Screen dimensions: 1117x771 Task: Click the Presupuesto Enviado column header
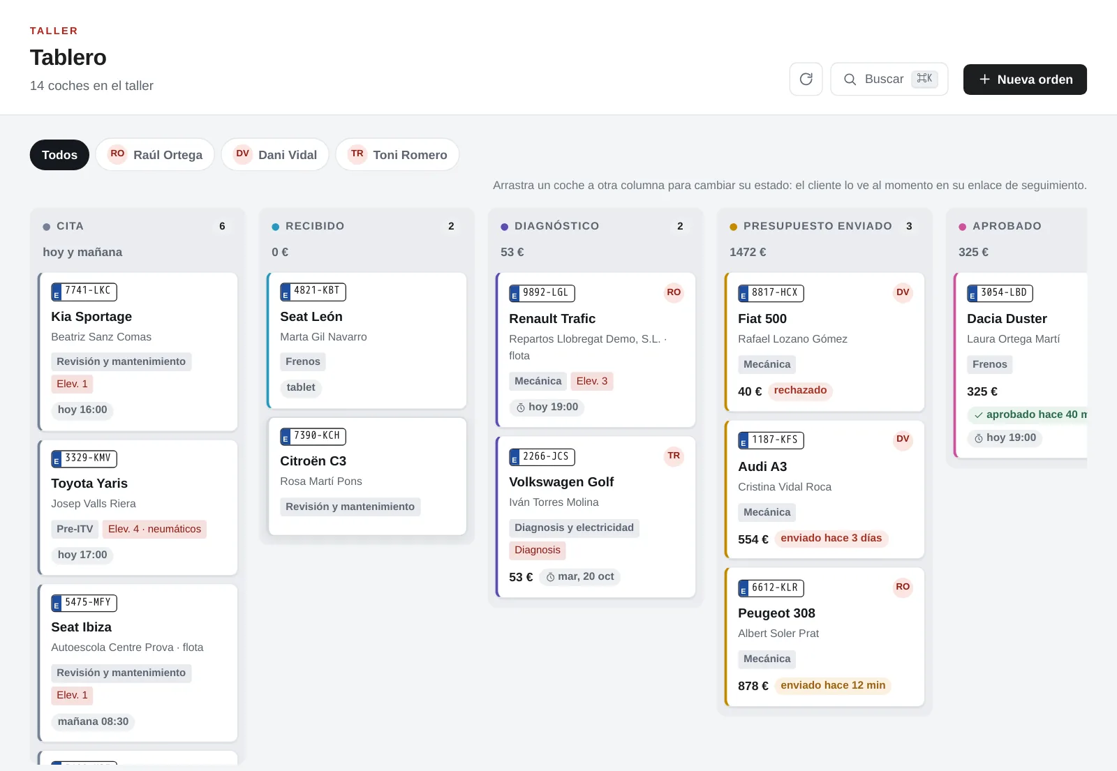point(818,226)
